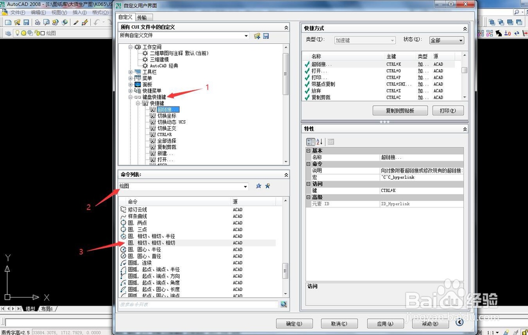Click the Circle, Center, Diameter command icon
Image resolution: width=528 pixels, height=335 pixels.
click(x=123, y=256)
